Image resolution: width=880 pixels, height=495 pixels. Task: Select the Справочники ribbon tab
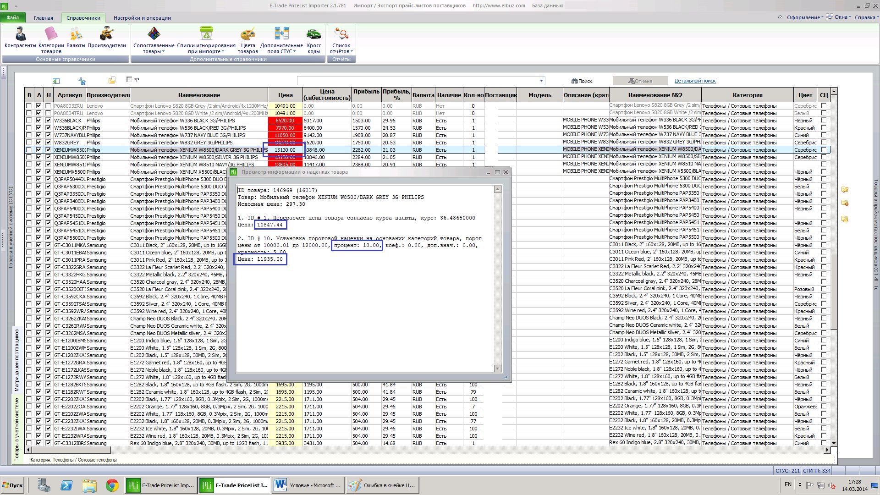click(x=83, y=18)
